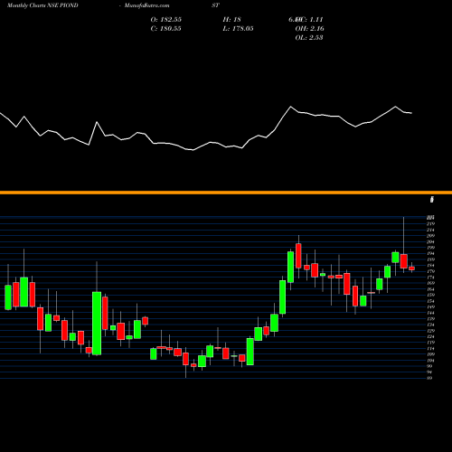Select the close value 'C: 180.55'

pos(166,29)
